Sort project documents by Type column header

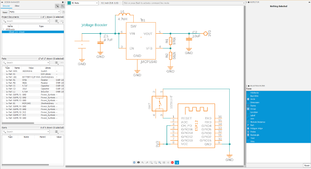coord(41,26)
